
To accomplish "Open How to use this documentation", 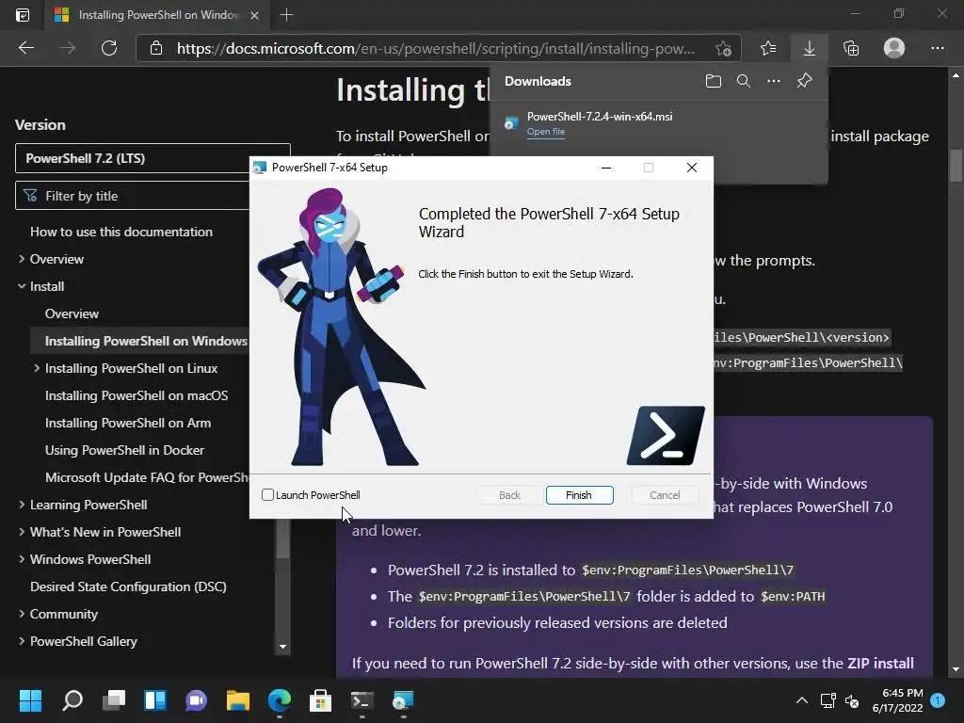I will click(x=121, y=232).
